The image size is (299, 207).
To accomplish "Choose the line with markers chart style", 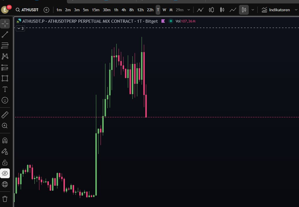I will 200,10.
